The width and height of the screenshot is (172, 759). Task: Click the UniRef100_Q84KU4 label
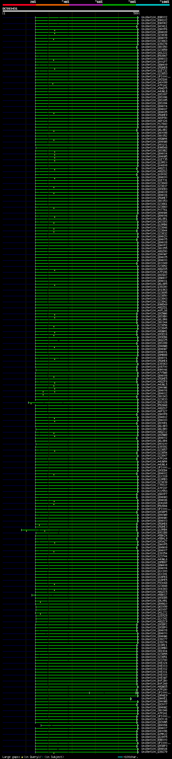(x=154, y=748)
